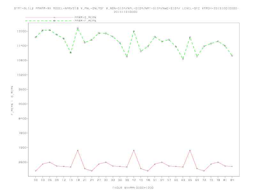Viewport: 253px width, 196px height.
Task: Click the 84 forecast hour x-axis label
Action: pyautogui.click(x=232, y=180)
